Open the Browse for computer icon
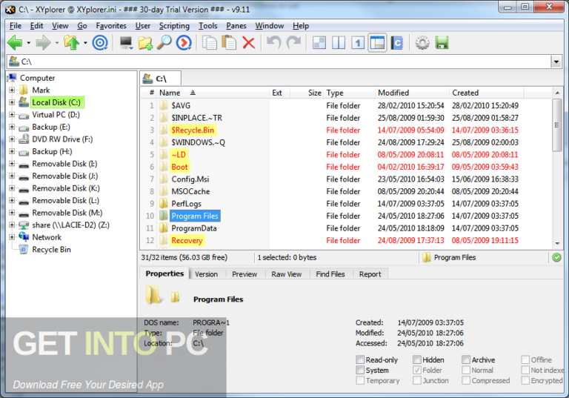569x398 pixels. click(x=126, y=43)
